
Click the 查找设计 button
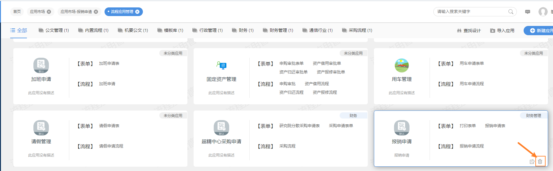point(469,31)
